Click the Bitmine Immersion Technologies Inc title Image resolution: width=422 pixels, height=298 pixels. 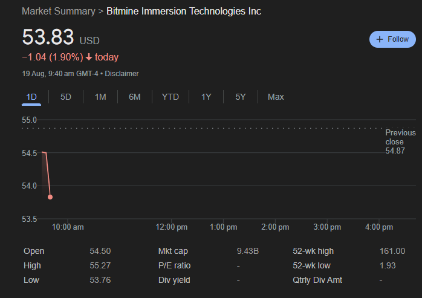point(184,11)
